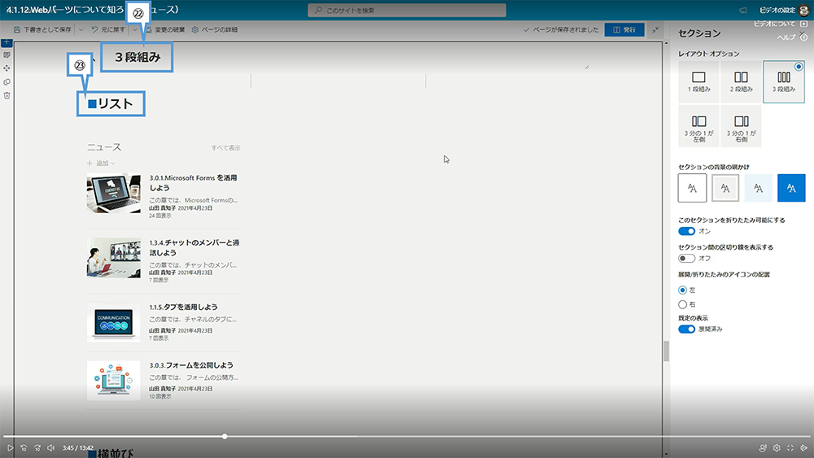The image size is (814, 458).
Task: Choose light gray section background shading
Action: tap(725, 188)
